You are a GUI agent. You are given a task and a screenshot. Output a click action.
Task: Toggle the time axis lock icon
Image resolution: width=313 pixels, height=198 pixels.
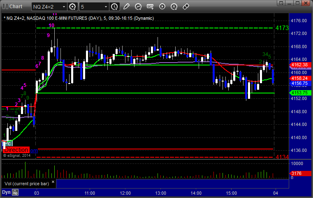click(15, 192)
